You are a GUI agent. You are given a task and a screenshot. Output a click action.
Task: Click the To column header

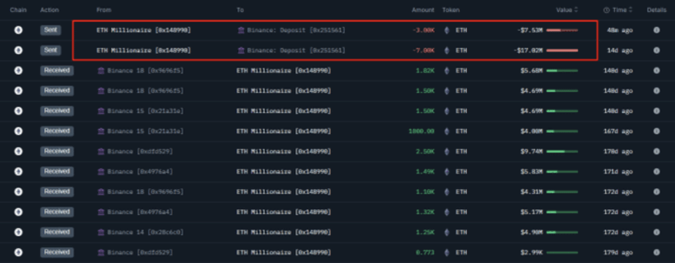tap(240, 10)
